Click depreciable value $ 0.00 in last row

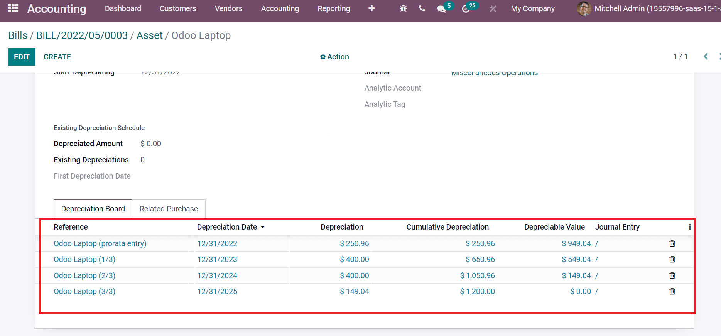(x=581, y=291)
